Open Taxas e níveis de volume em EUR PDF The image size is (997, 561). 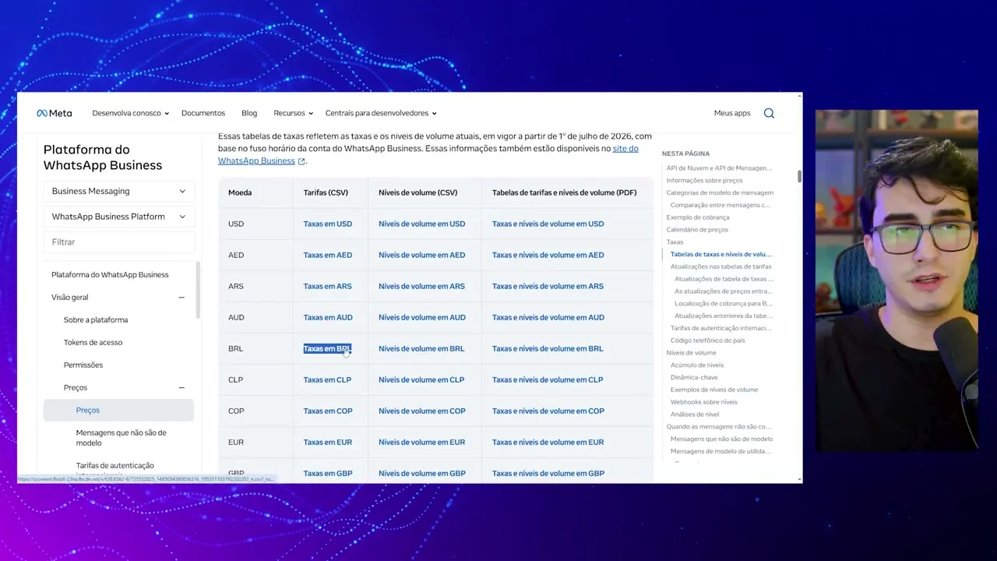[x=548, y=442]
